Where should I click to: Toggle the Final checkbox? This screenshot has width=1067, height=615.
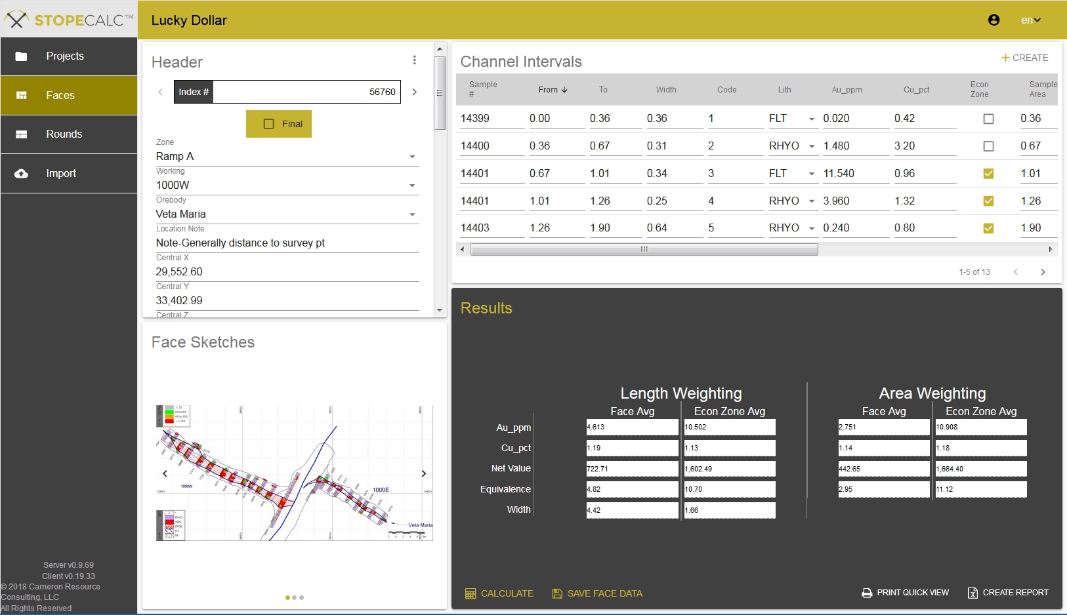pyautogui.click(x=268, y=124)
